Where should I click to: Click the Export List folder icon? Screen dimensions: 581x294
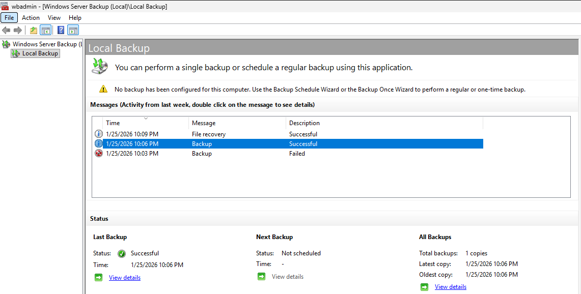click(33, 30)
